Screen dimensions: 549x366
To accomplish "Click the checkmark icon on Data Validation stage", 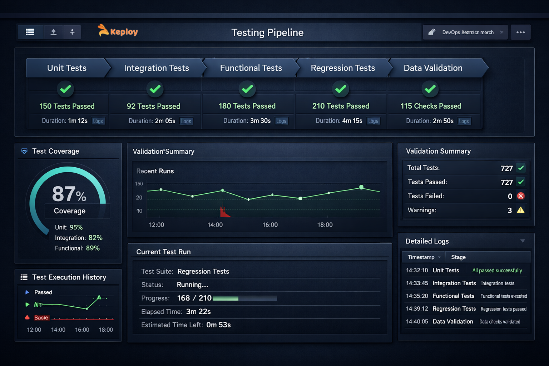I will tap(430, 89).
